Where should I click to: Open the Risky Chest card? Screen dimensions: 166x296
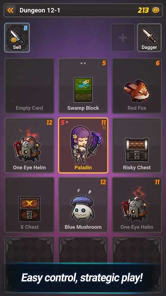pyautogui.click(x=137, y=145)
